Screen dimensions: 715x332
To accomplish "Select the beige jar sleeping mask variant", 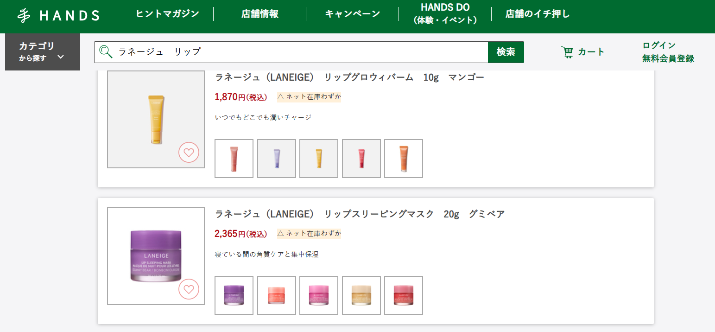I will point(361,295).
